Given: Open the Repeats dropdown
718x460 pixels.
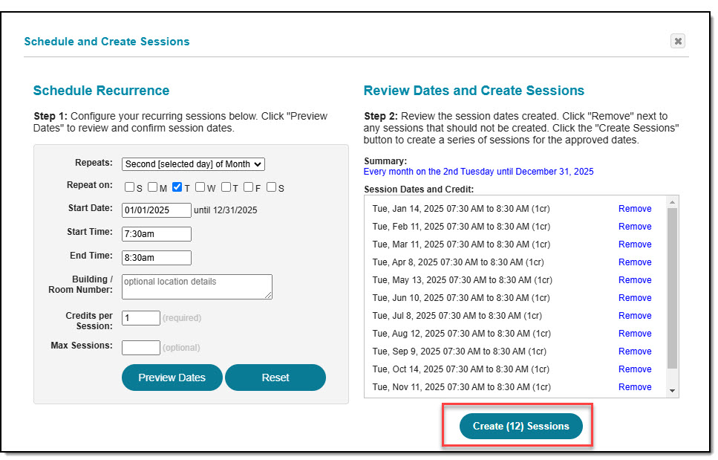Looking at the screenshot, I should (193, 164).
